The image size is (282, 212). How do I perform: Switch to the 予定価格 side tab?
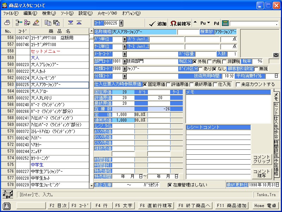(276, 168)
